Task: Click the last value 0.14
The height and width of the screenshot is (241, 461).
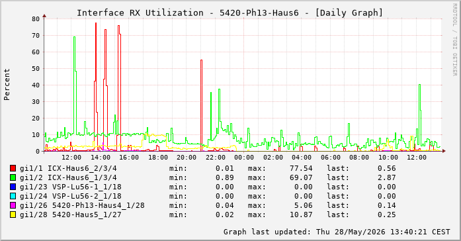Action: 387,205
